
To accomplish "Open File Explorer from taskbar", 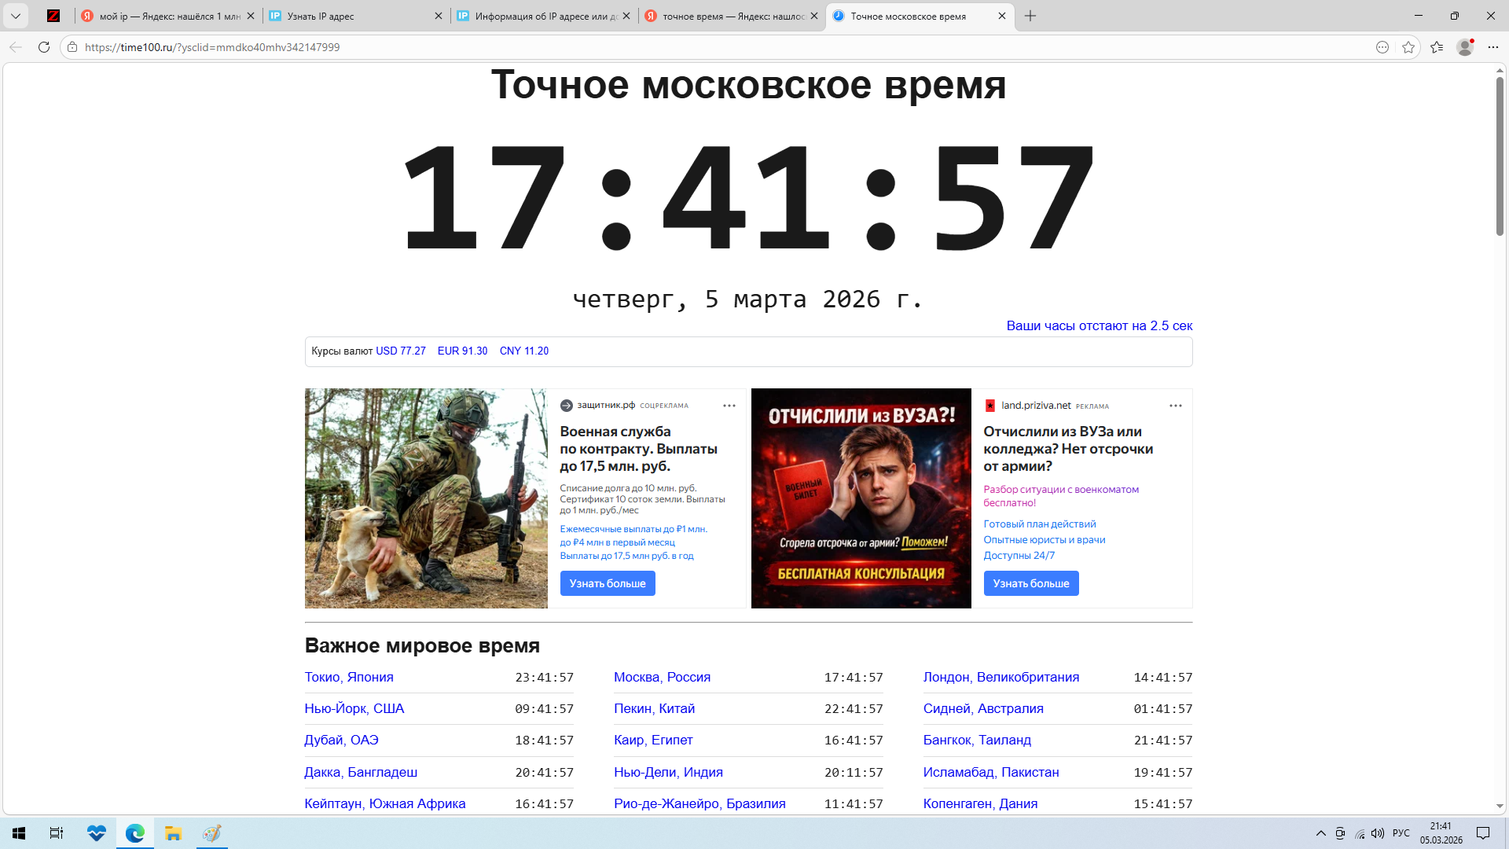I will coord(173,833).
